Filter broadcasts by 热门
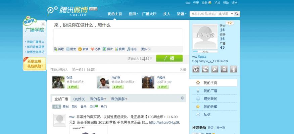This screenshot has width=294, height=134. [104, 107]
